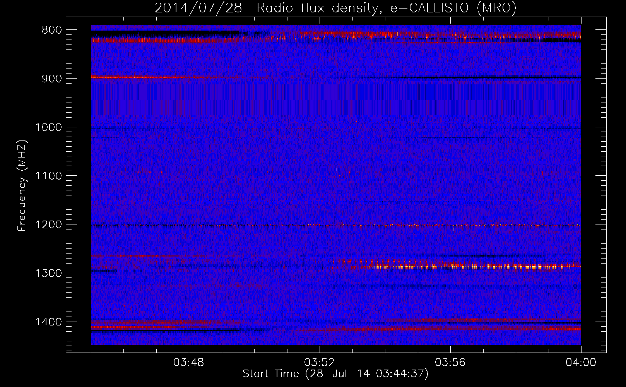Click the 1000 frequency tick label
The height and width of the screenshot is (387, 626).
(48, 127)
